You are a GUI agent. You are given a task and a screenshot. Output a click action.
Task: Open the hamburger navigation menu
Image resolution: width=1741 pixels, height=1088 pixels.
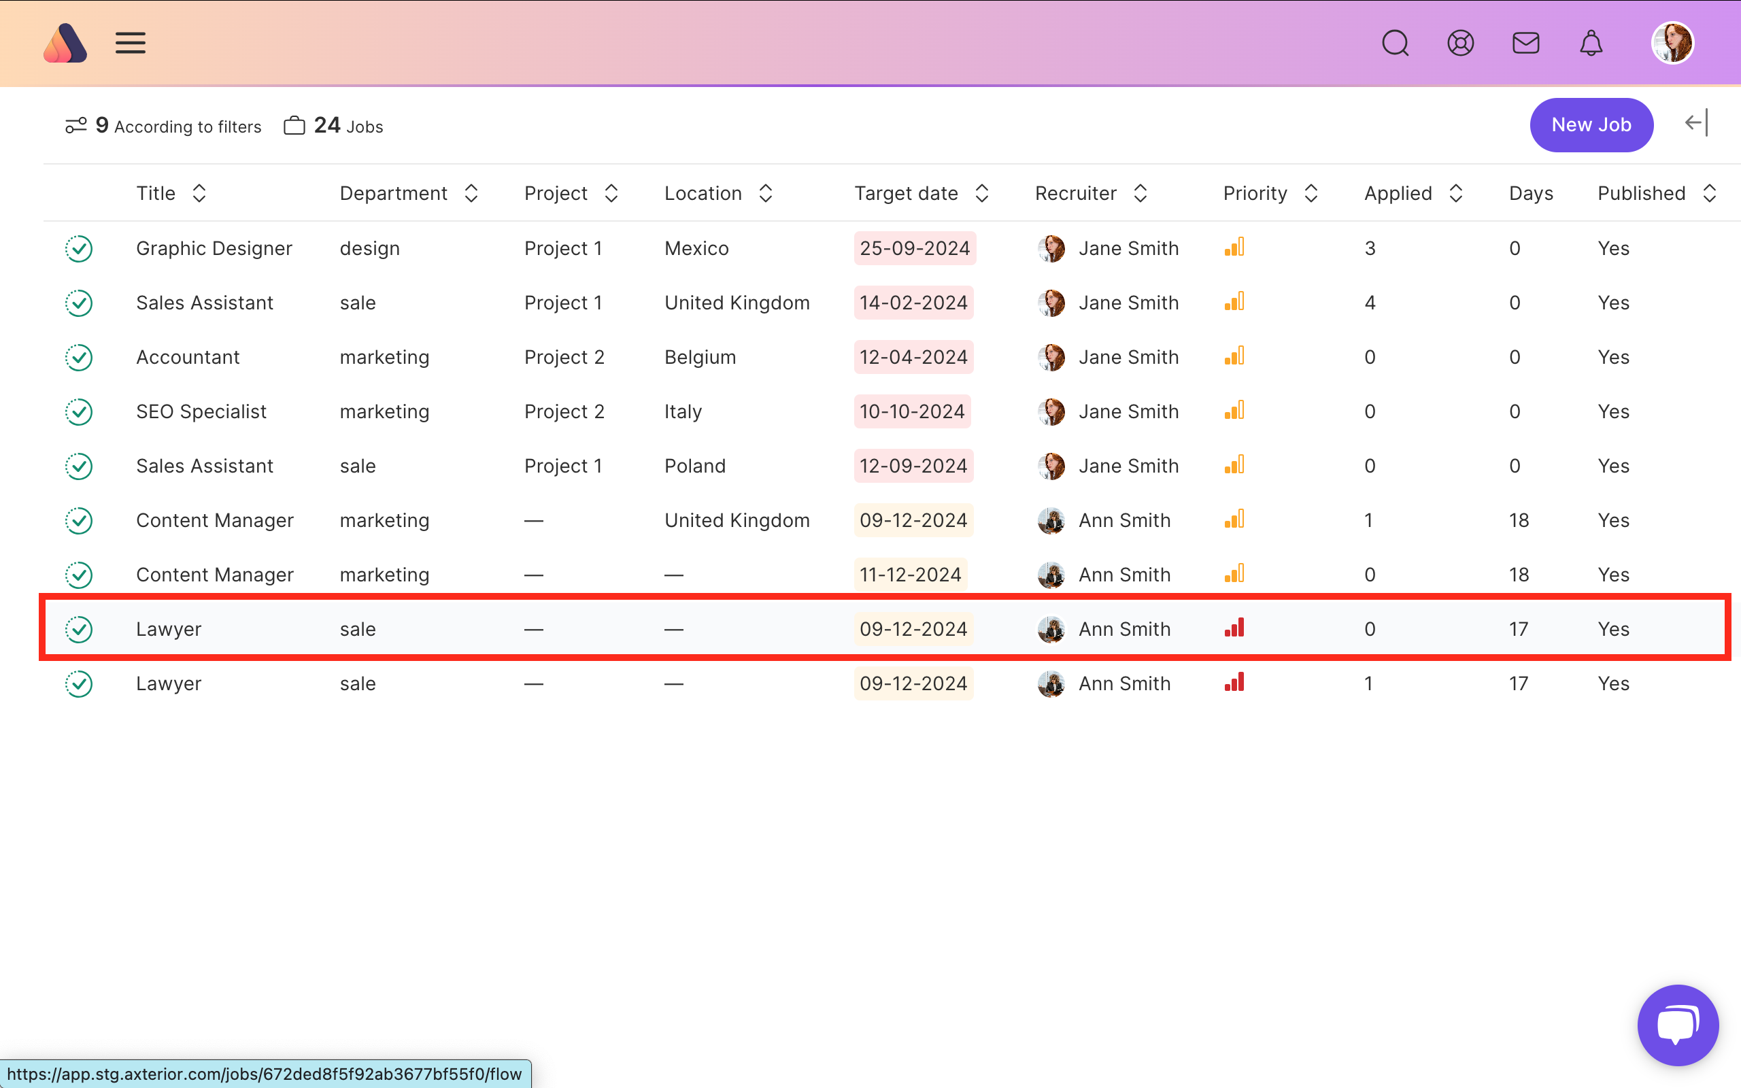click(x=130, y=43)
